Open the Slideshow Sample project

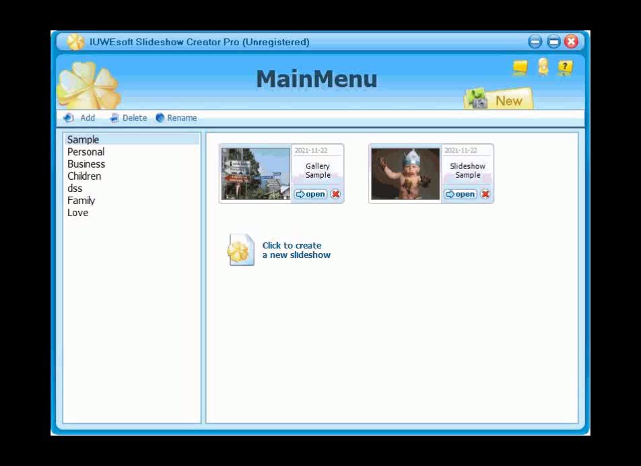(x=461, y=194)
